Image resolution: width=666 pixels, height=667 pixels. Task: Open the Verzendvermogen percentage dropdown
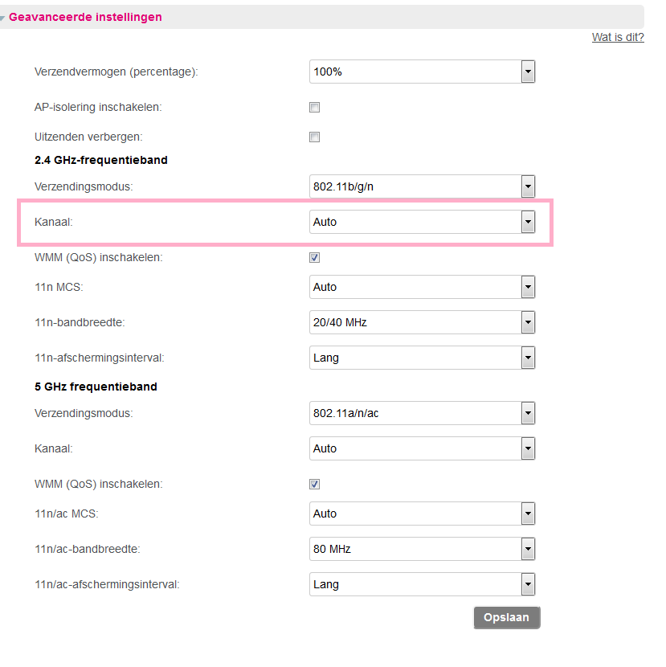pyautogui.click(x=422, y=72)
